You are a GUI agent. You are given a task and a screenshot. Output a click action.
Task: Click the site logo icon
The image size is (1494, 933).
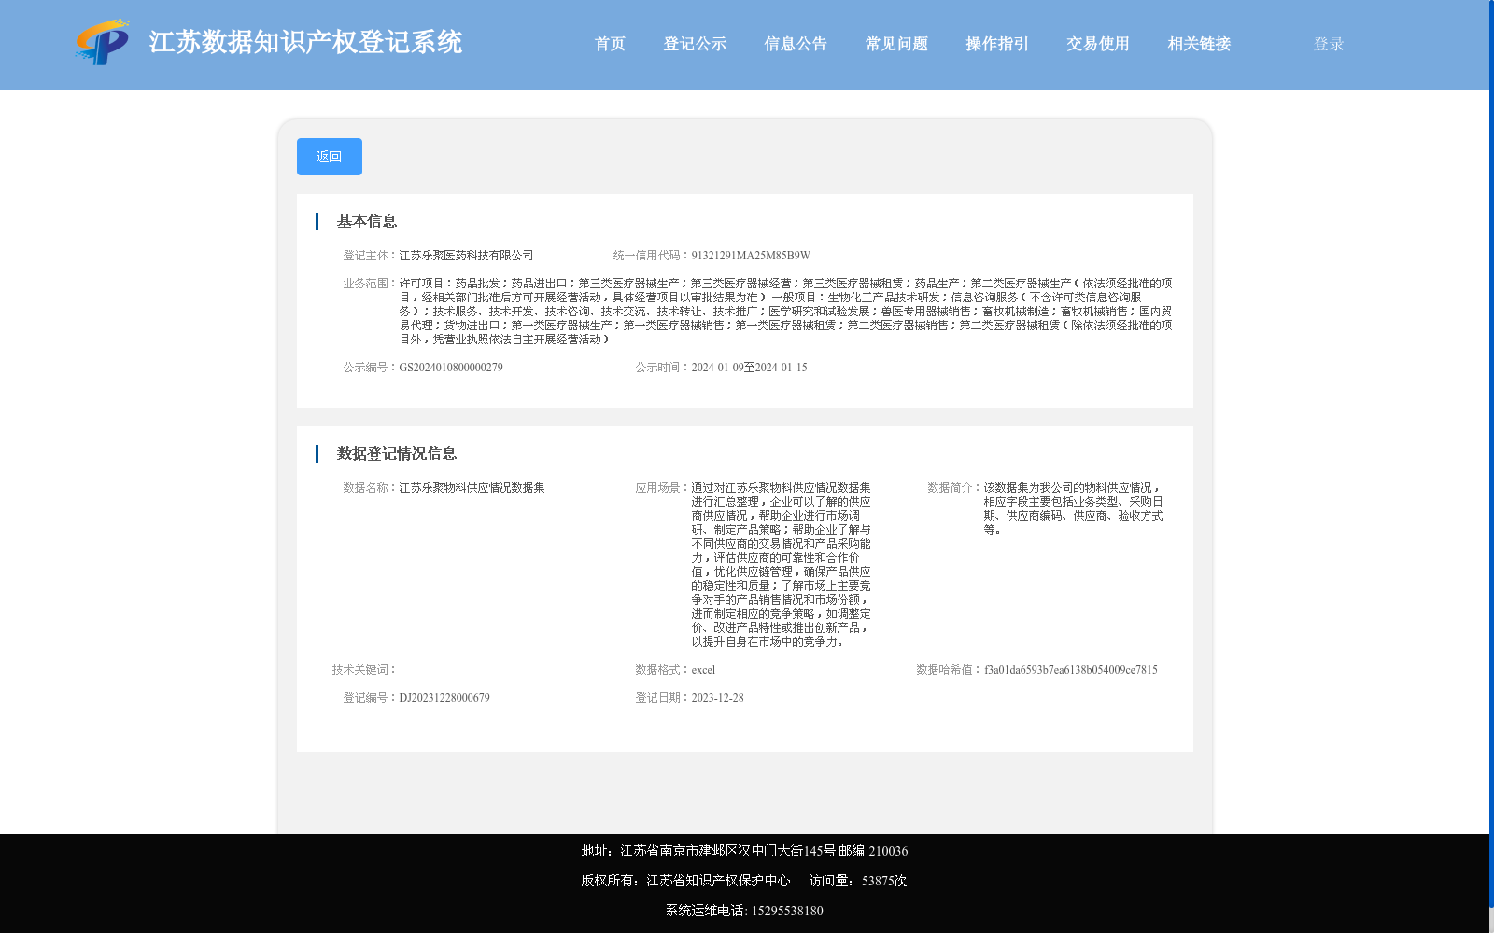pyautogui.click(x=102, y=42)
